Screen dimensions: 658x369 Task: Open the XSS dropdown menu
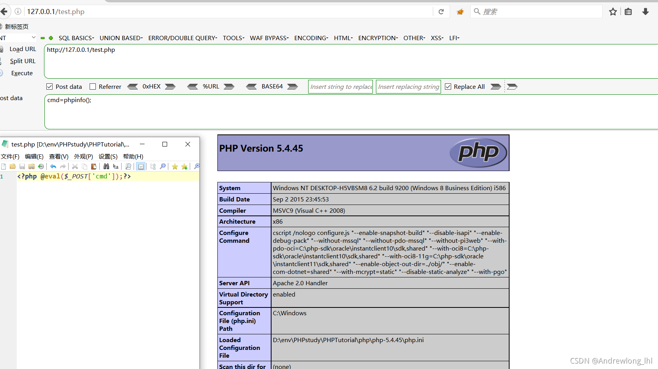(437, 38)
